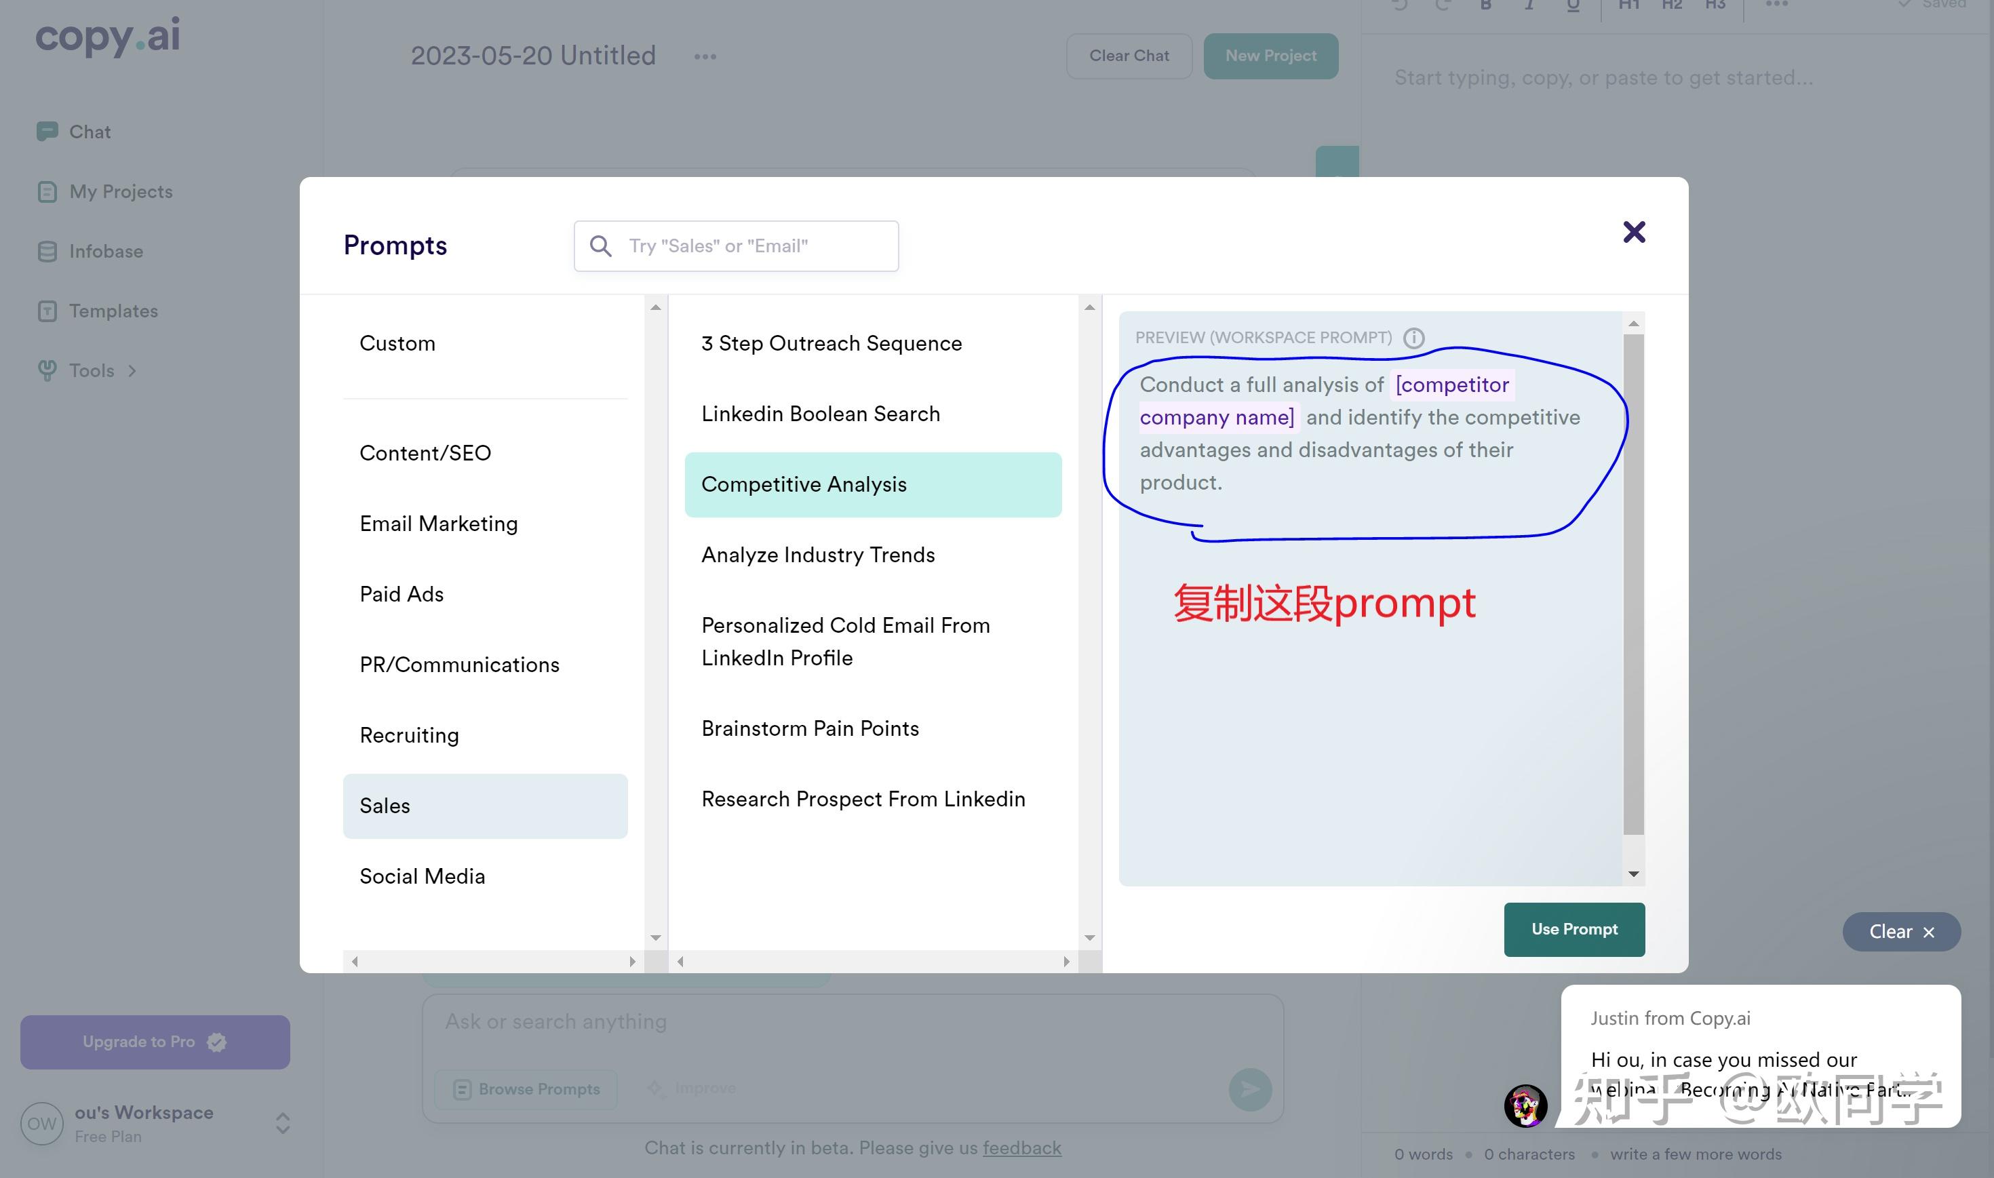Image resolution: width=1994 pixels, height=1178 pixels.
Task: Click the search magnifier icon in Prompts
Action: coord(601,246)
